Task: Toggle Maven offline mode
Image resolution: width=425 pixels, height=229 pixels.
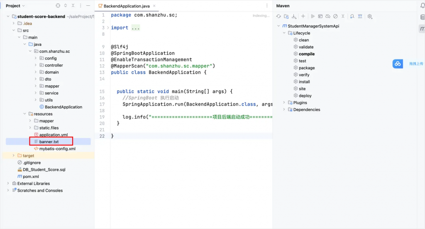Action: [x=327, y=16]
